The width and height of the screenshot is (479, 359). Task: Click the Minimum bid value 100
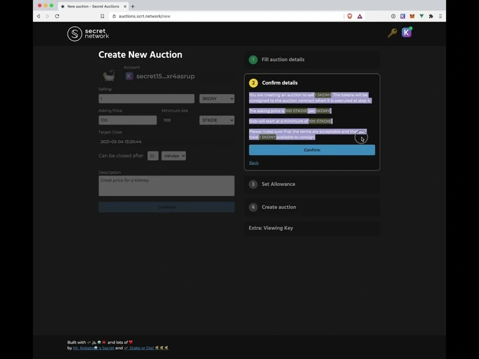167,120
